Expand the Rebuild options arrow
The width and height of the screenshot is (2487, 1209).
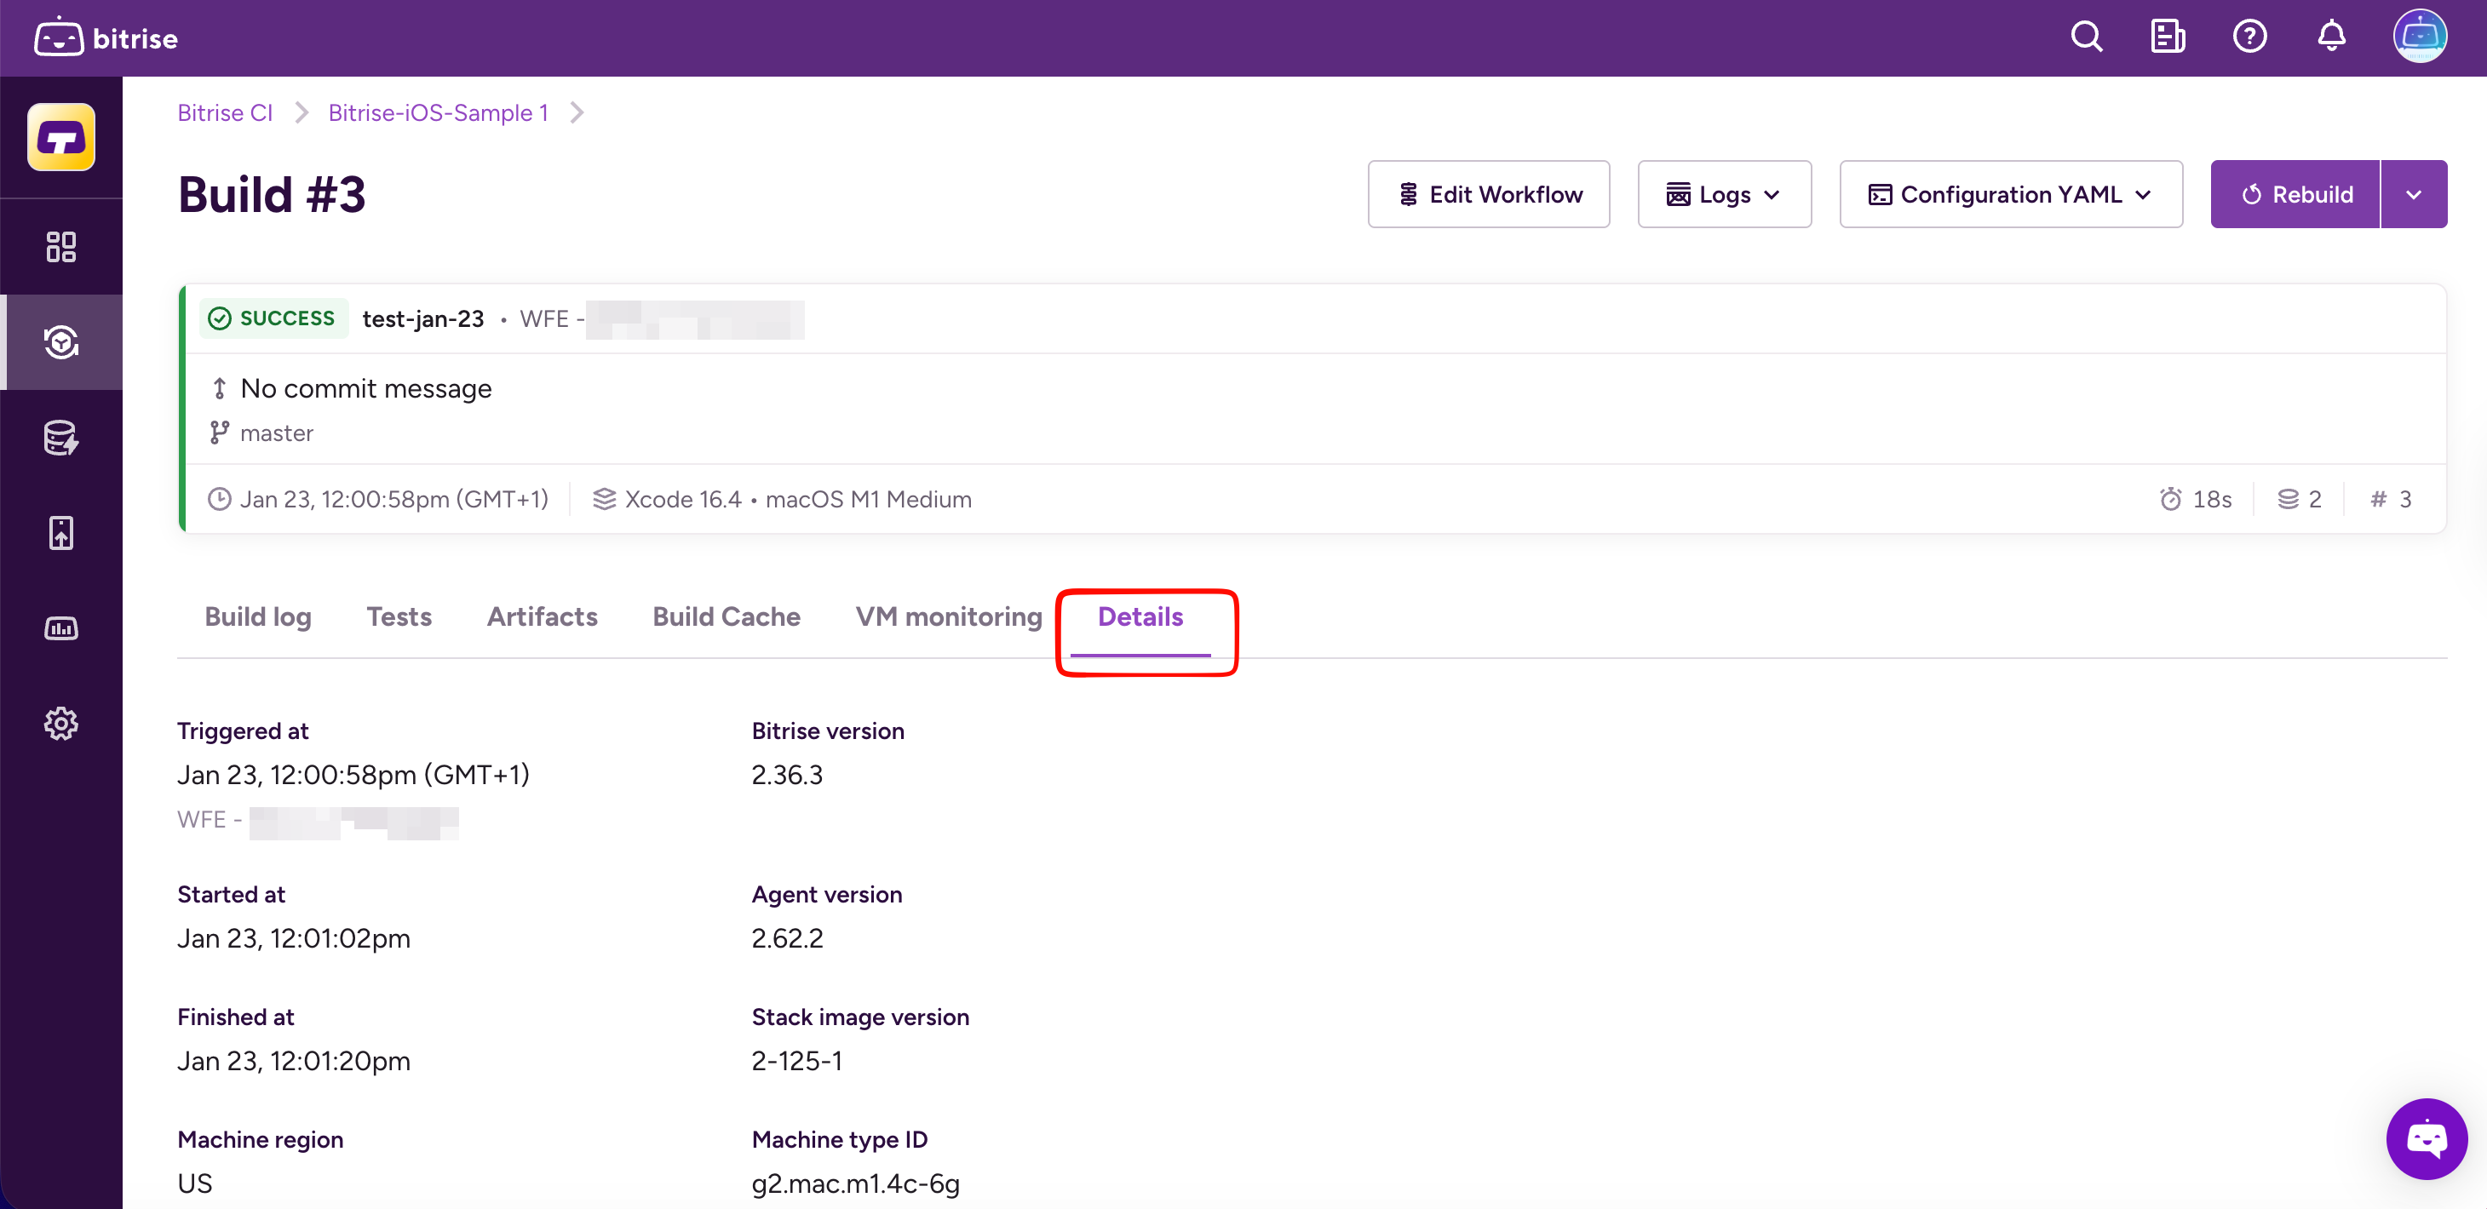pos(2413,195)
